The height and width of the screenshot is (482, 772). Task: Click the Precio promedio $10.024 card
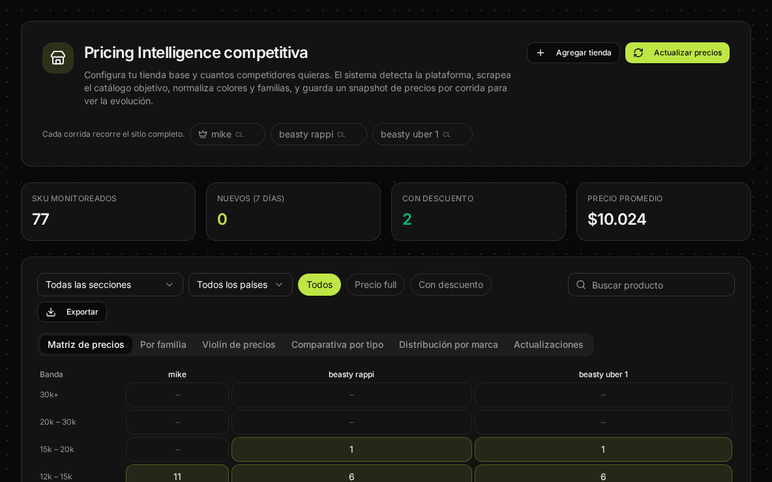point(664,212)
